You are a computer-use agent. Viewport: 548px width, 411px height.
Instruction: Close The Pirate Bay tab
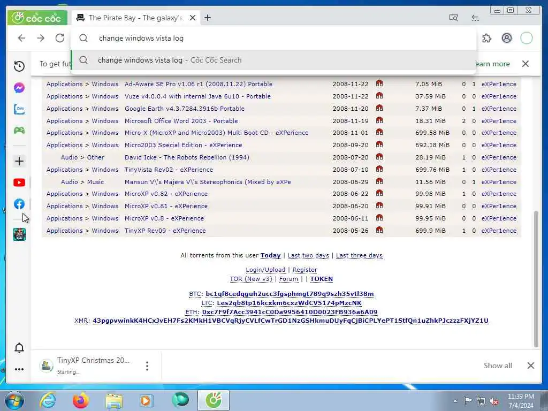tap(193, 18)
